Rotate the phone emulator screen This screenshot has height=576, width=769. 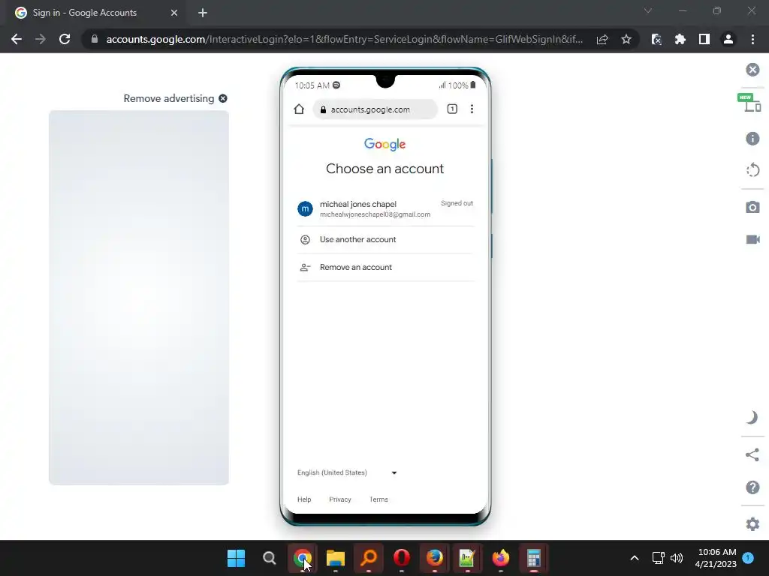pyautogui.click(x=752, y=170)
